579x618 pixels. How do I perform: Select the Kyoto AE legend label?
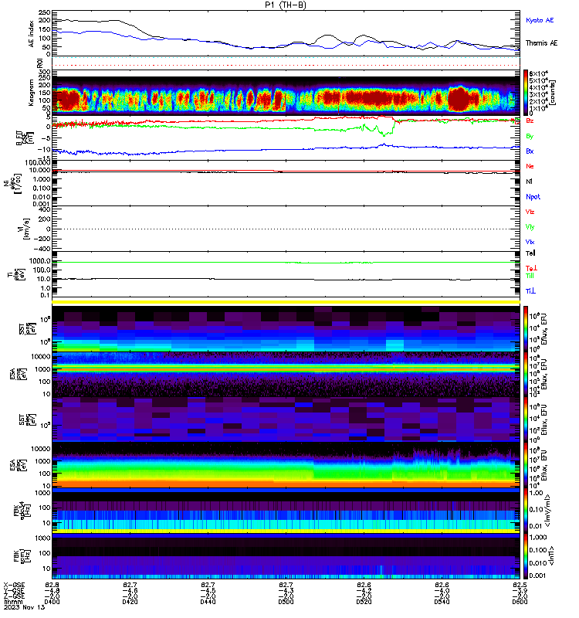(x=540, y=20)
